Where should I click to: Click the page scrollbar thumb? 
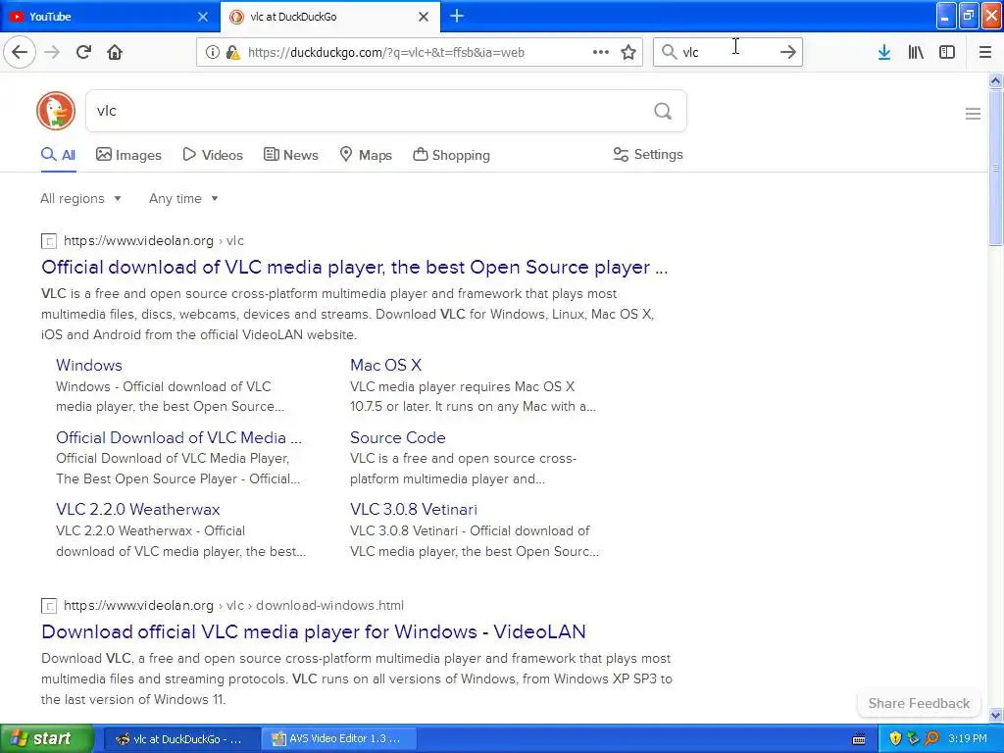point(995,167)
